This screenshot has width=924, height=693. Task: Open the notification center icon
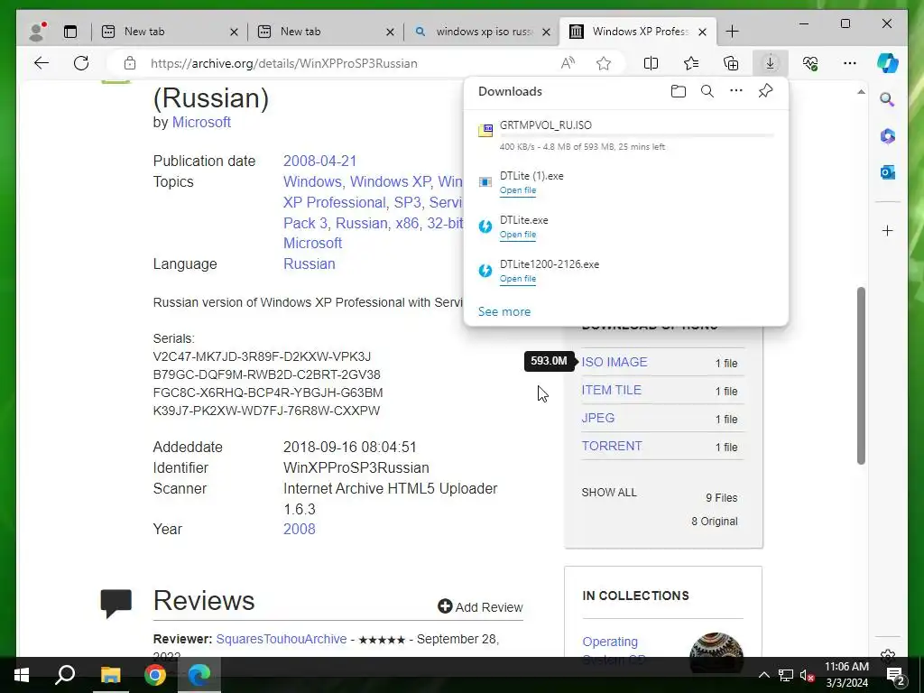[x=895, y=675]
